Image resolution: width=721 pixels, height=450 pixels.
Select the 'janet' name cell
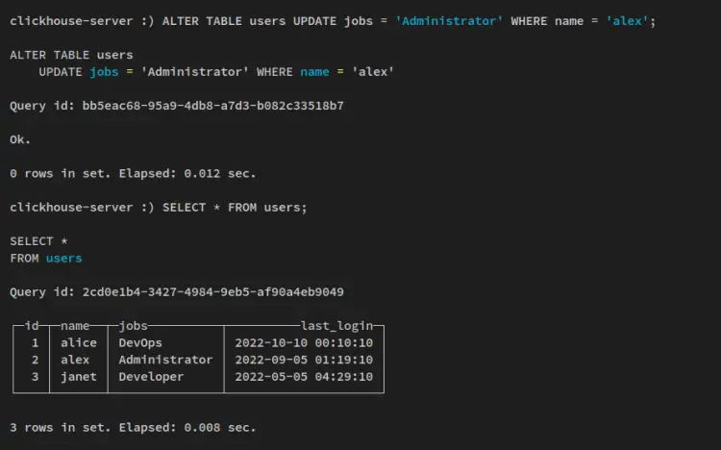[78, 377]
